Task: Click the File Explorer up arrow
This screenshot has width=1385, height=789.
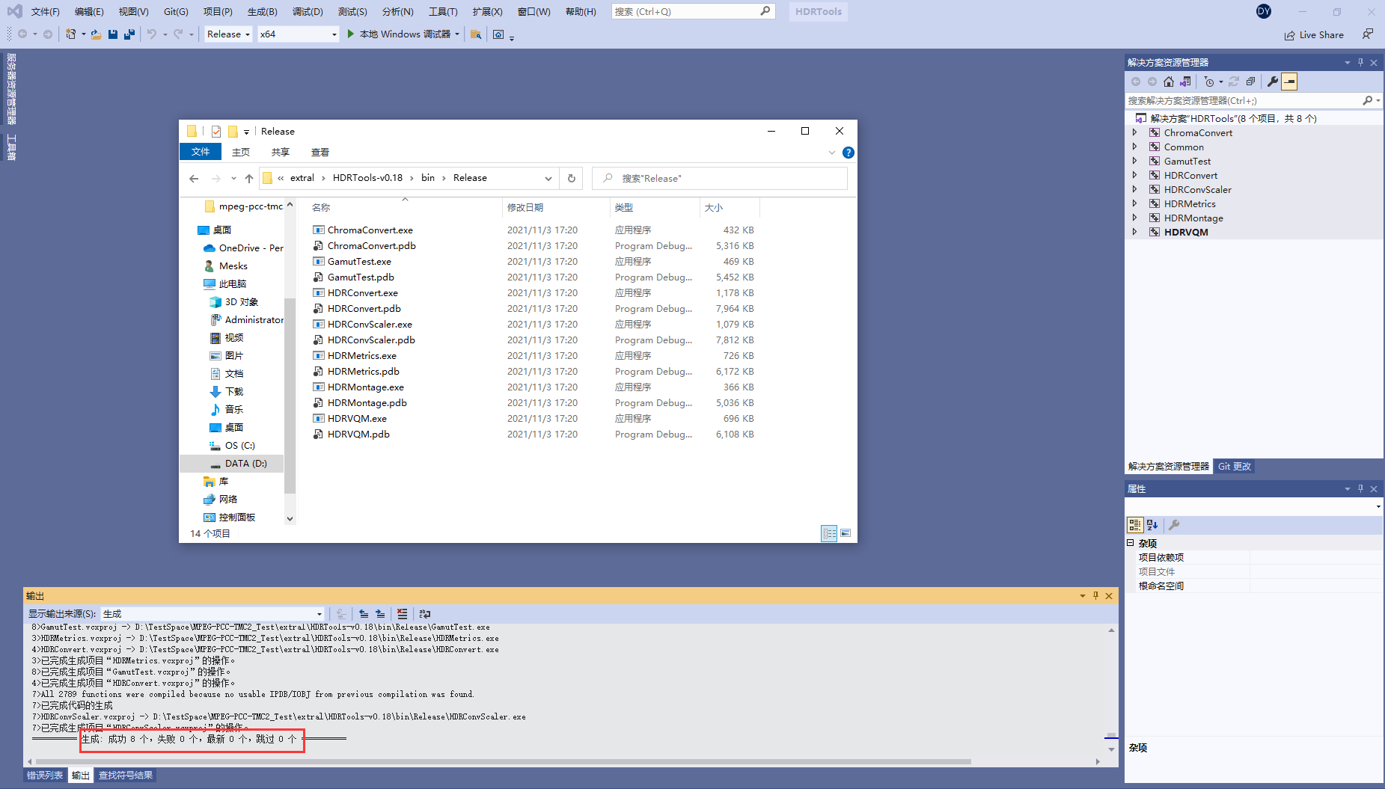Action: coord(249,178)
